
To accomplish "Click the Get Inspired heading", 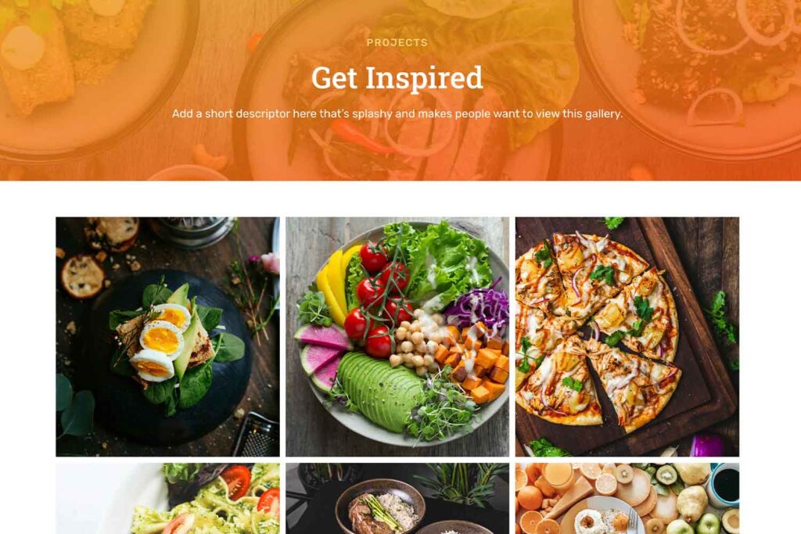I will tap(397, 77).
